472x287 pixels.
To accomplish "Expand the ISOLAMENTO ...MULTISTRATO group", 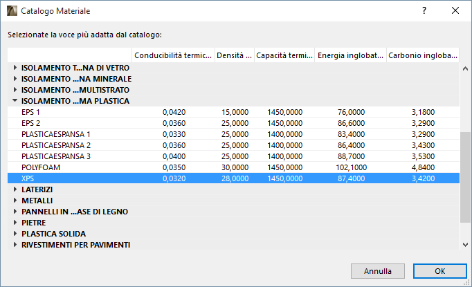I will coord(15,90).
